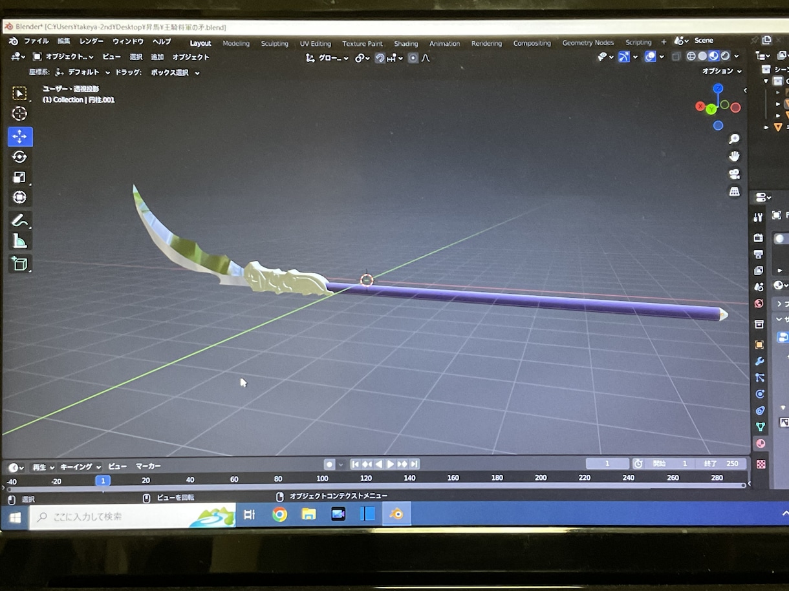Open Render properties tab icon
This screenshot has width=789, height=591.
click(759, 238)
